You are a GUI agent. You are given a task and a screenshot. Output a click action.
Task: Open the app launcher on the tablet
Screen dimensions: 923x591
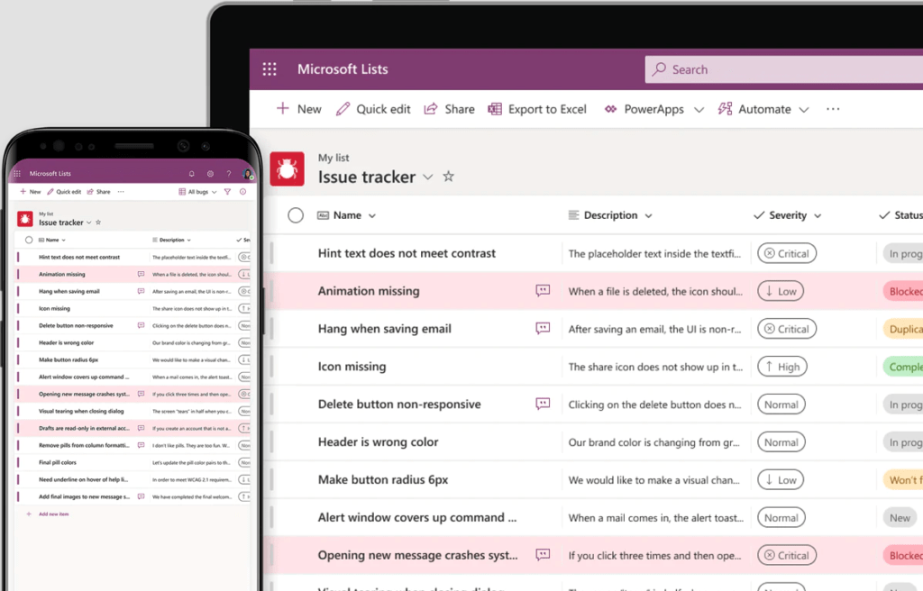270,68
